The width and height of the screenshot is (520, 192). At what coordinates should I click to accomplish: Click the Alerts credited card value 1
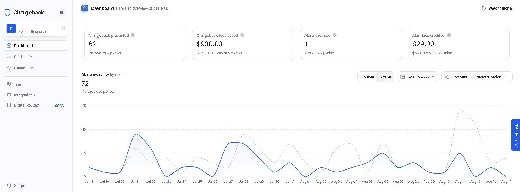coord(306,44)
